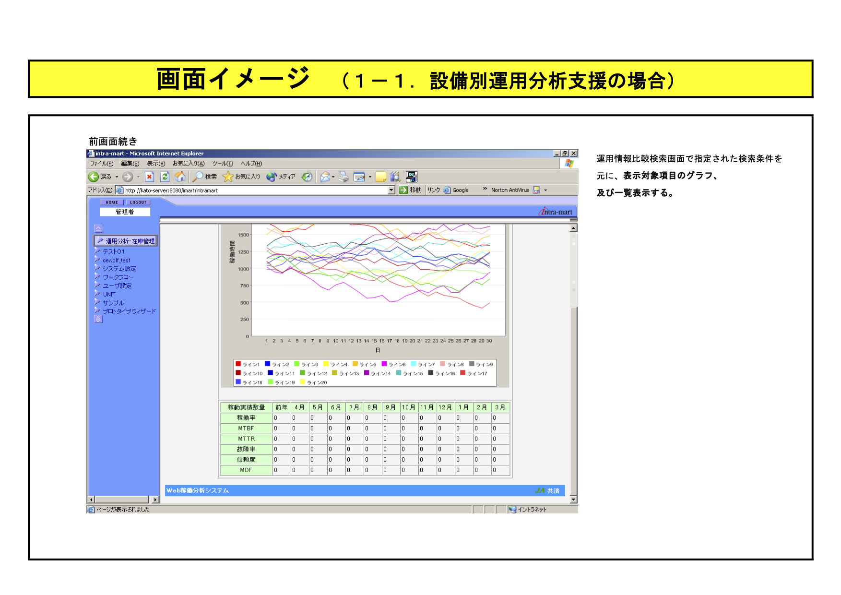
Task: Open the システム設定 sidebar link
Action: pyautogui.click(x=119, y=269)
